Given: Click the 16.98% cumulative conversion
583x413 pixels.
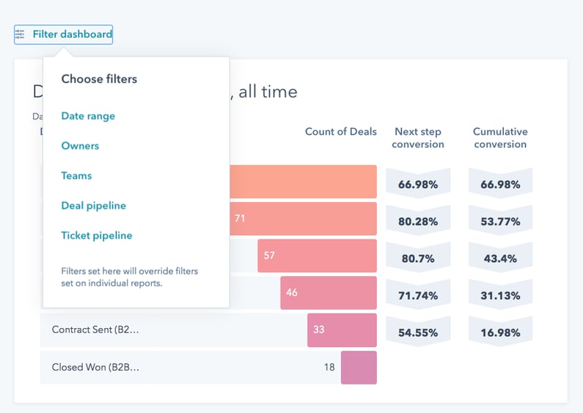Looking at the screenshot, I should 500,332.
